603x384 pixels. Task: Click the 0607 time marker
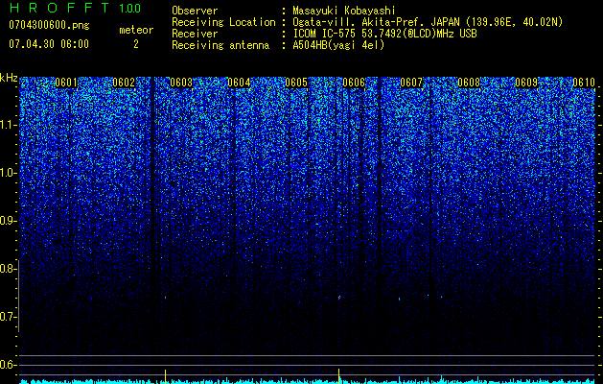coord(411,83)
